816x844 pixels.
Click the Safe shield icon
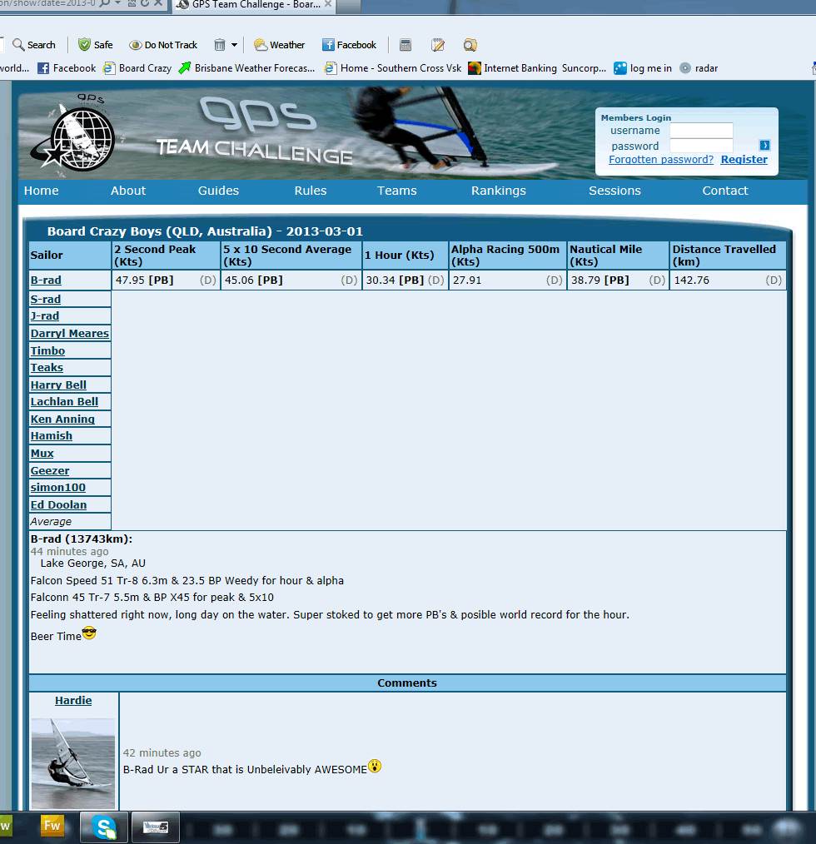pos(84,45)
